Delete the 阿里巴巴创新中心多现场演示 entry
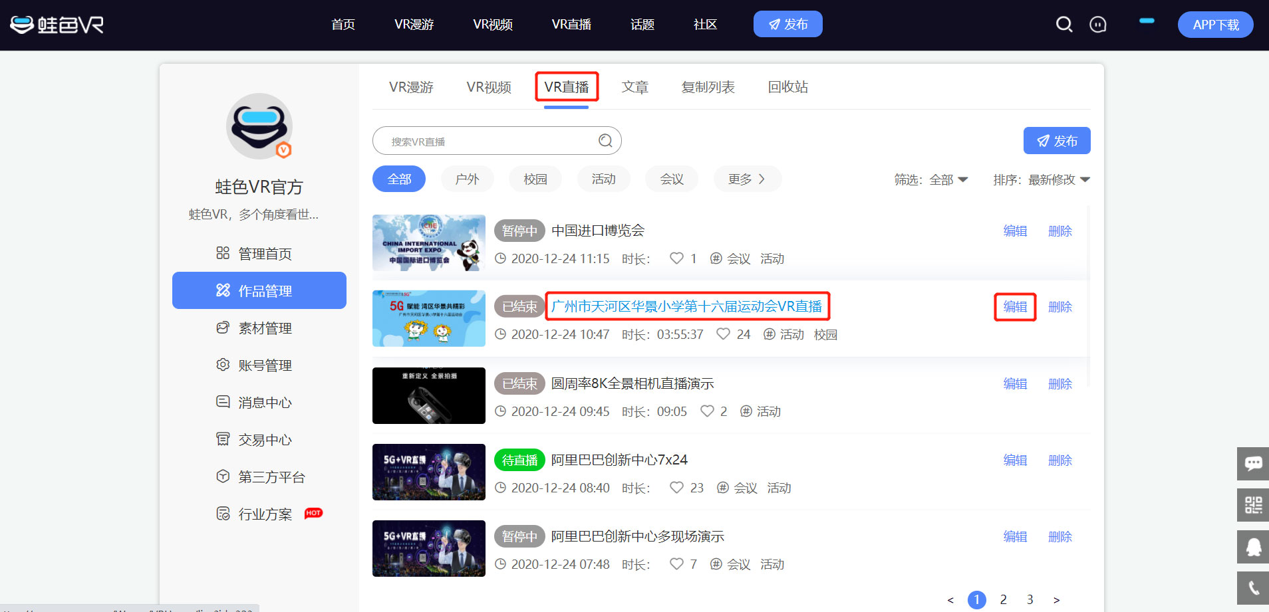The height and width of the screenshot is (612, 1269). 1060,536
